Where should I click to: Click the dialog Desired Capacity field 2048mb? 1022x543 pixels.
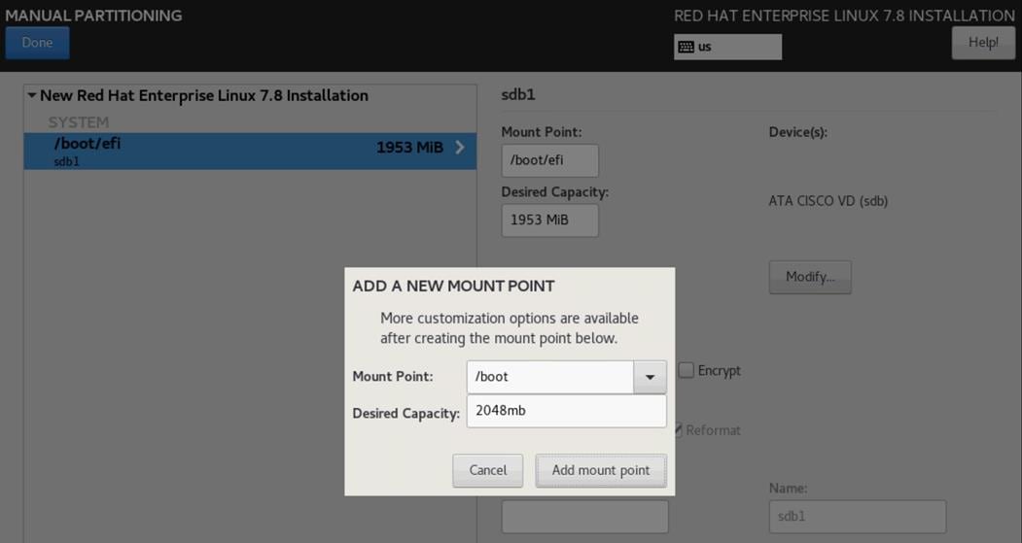(566, 411)
